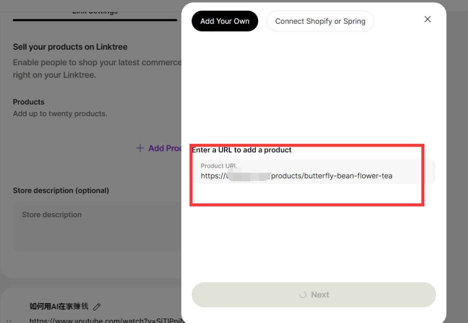Click the Next button
This screenshot has width=468, height=323.
point(314,295)
